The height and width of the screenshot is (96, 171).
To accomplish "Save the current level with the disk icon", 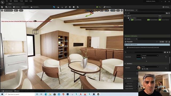I will click(x=2, y=7).
